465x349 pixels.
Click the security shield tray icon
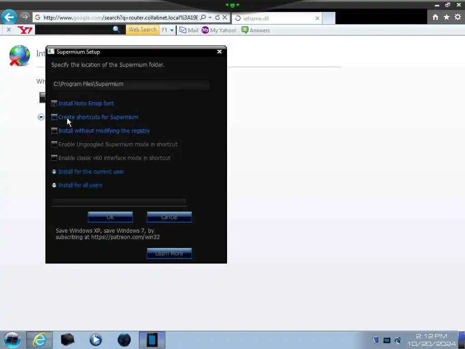click(376, 340)
